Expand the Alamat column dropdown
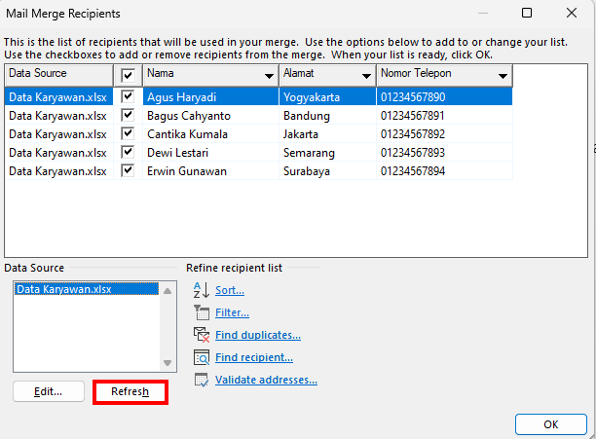The width and height of the screenshot is (596, 439). click(x=366, y=76)
